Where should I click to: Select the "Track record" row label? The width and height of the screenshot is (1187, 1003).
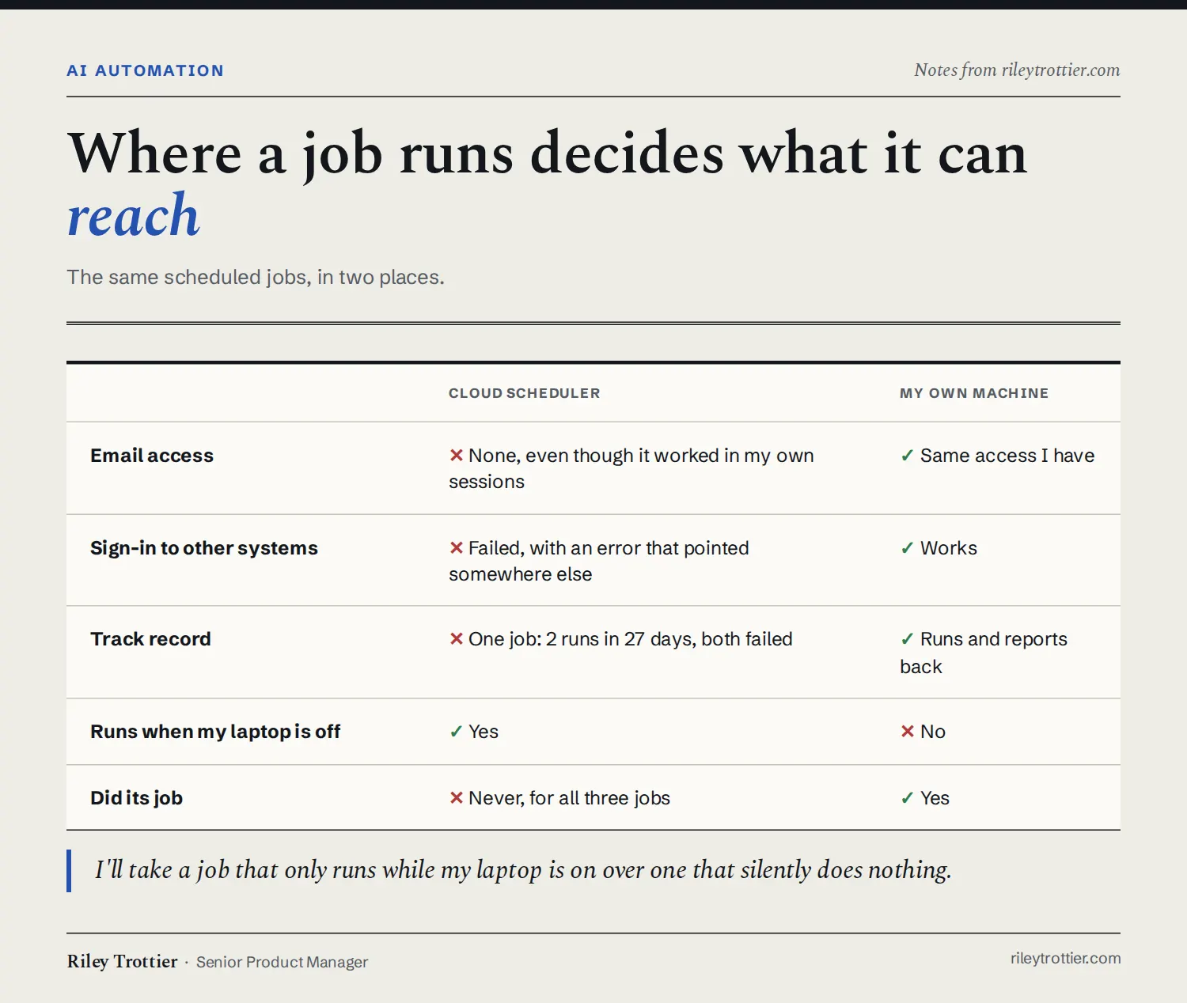[x=150, y=639]
